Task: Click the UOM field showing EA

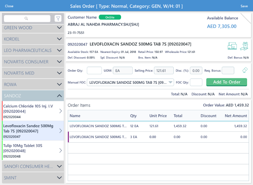Action: click(x=123, y=71)
